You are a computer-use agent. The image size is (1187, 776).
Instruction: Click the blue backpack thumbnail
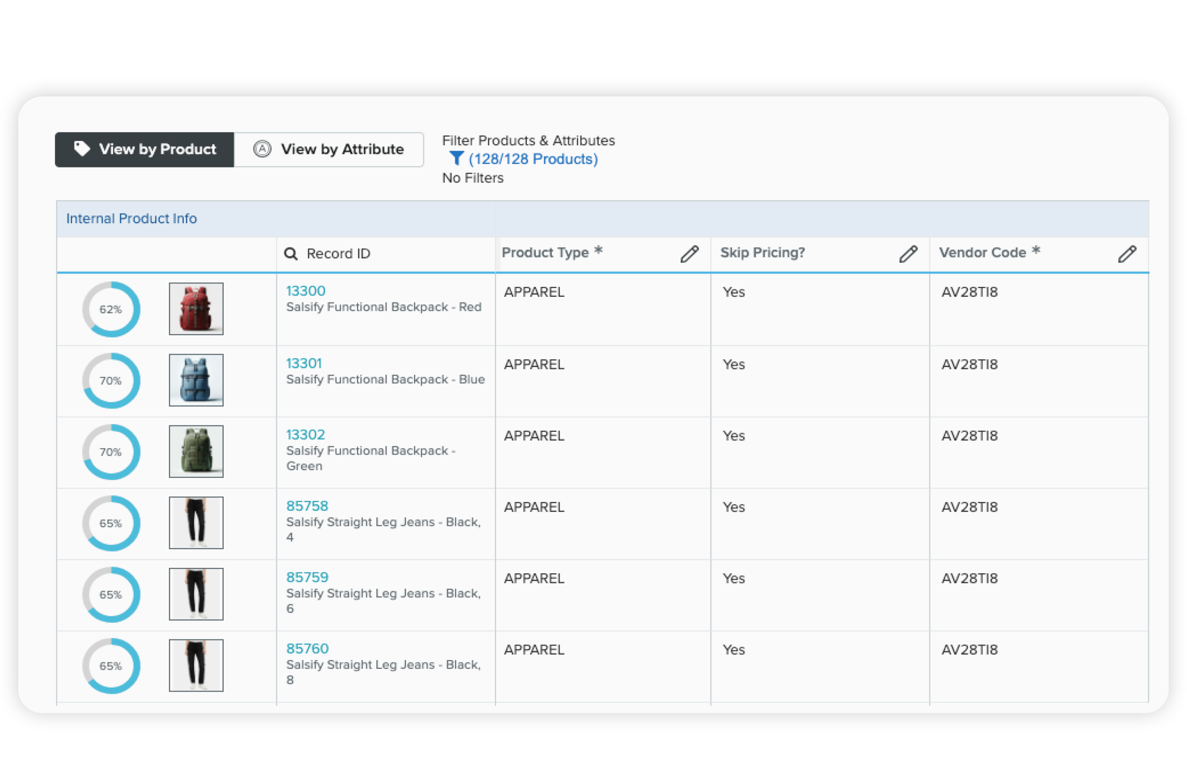click(x=196, y=380)
